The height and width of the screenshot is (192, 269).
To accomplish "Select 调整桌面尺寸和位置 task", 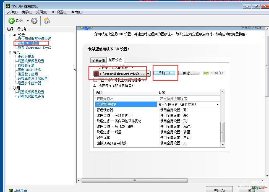I will [x=33, y=79].
